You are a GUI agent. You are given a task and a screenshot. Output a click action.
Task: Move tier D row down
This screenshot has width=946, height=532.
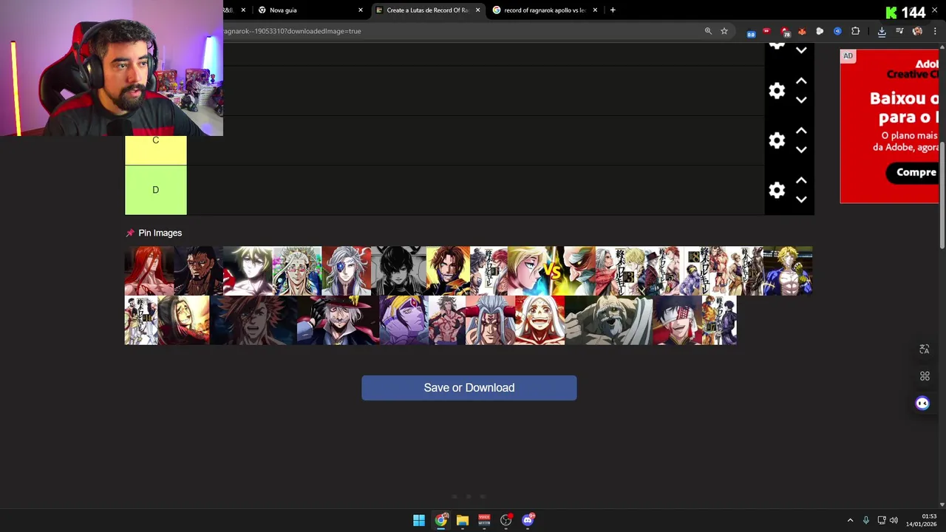[x=801, y=199]
